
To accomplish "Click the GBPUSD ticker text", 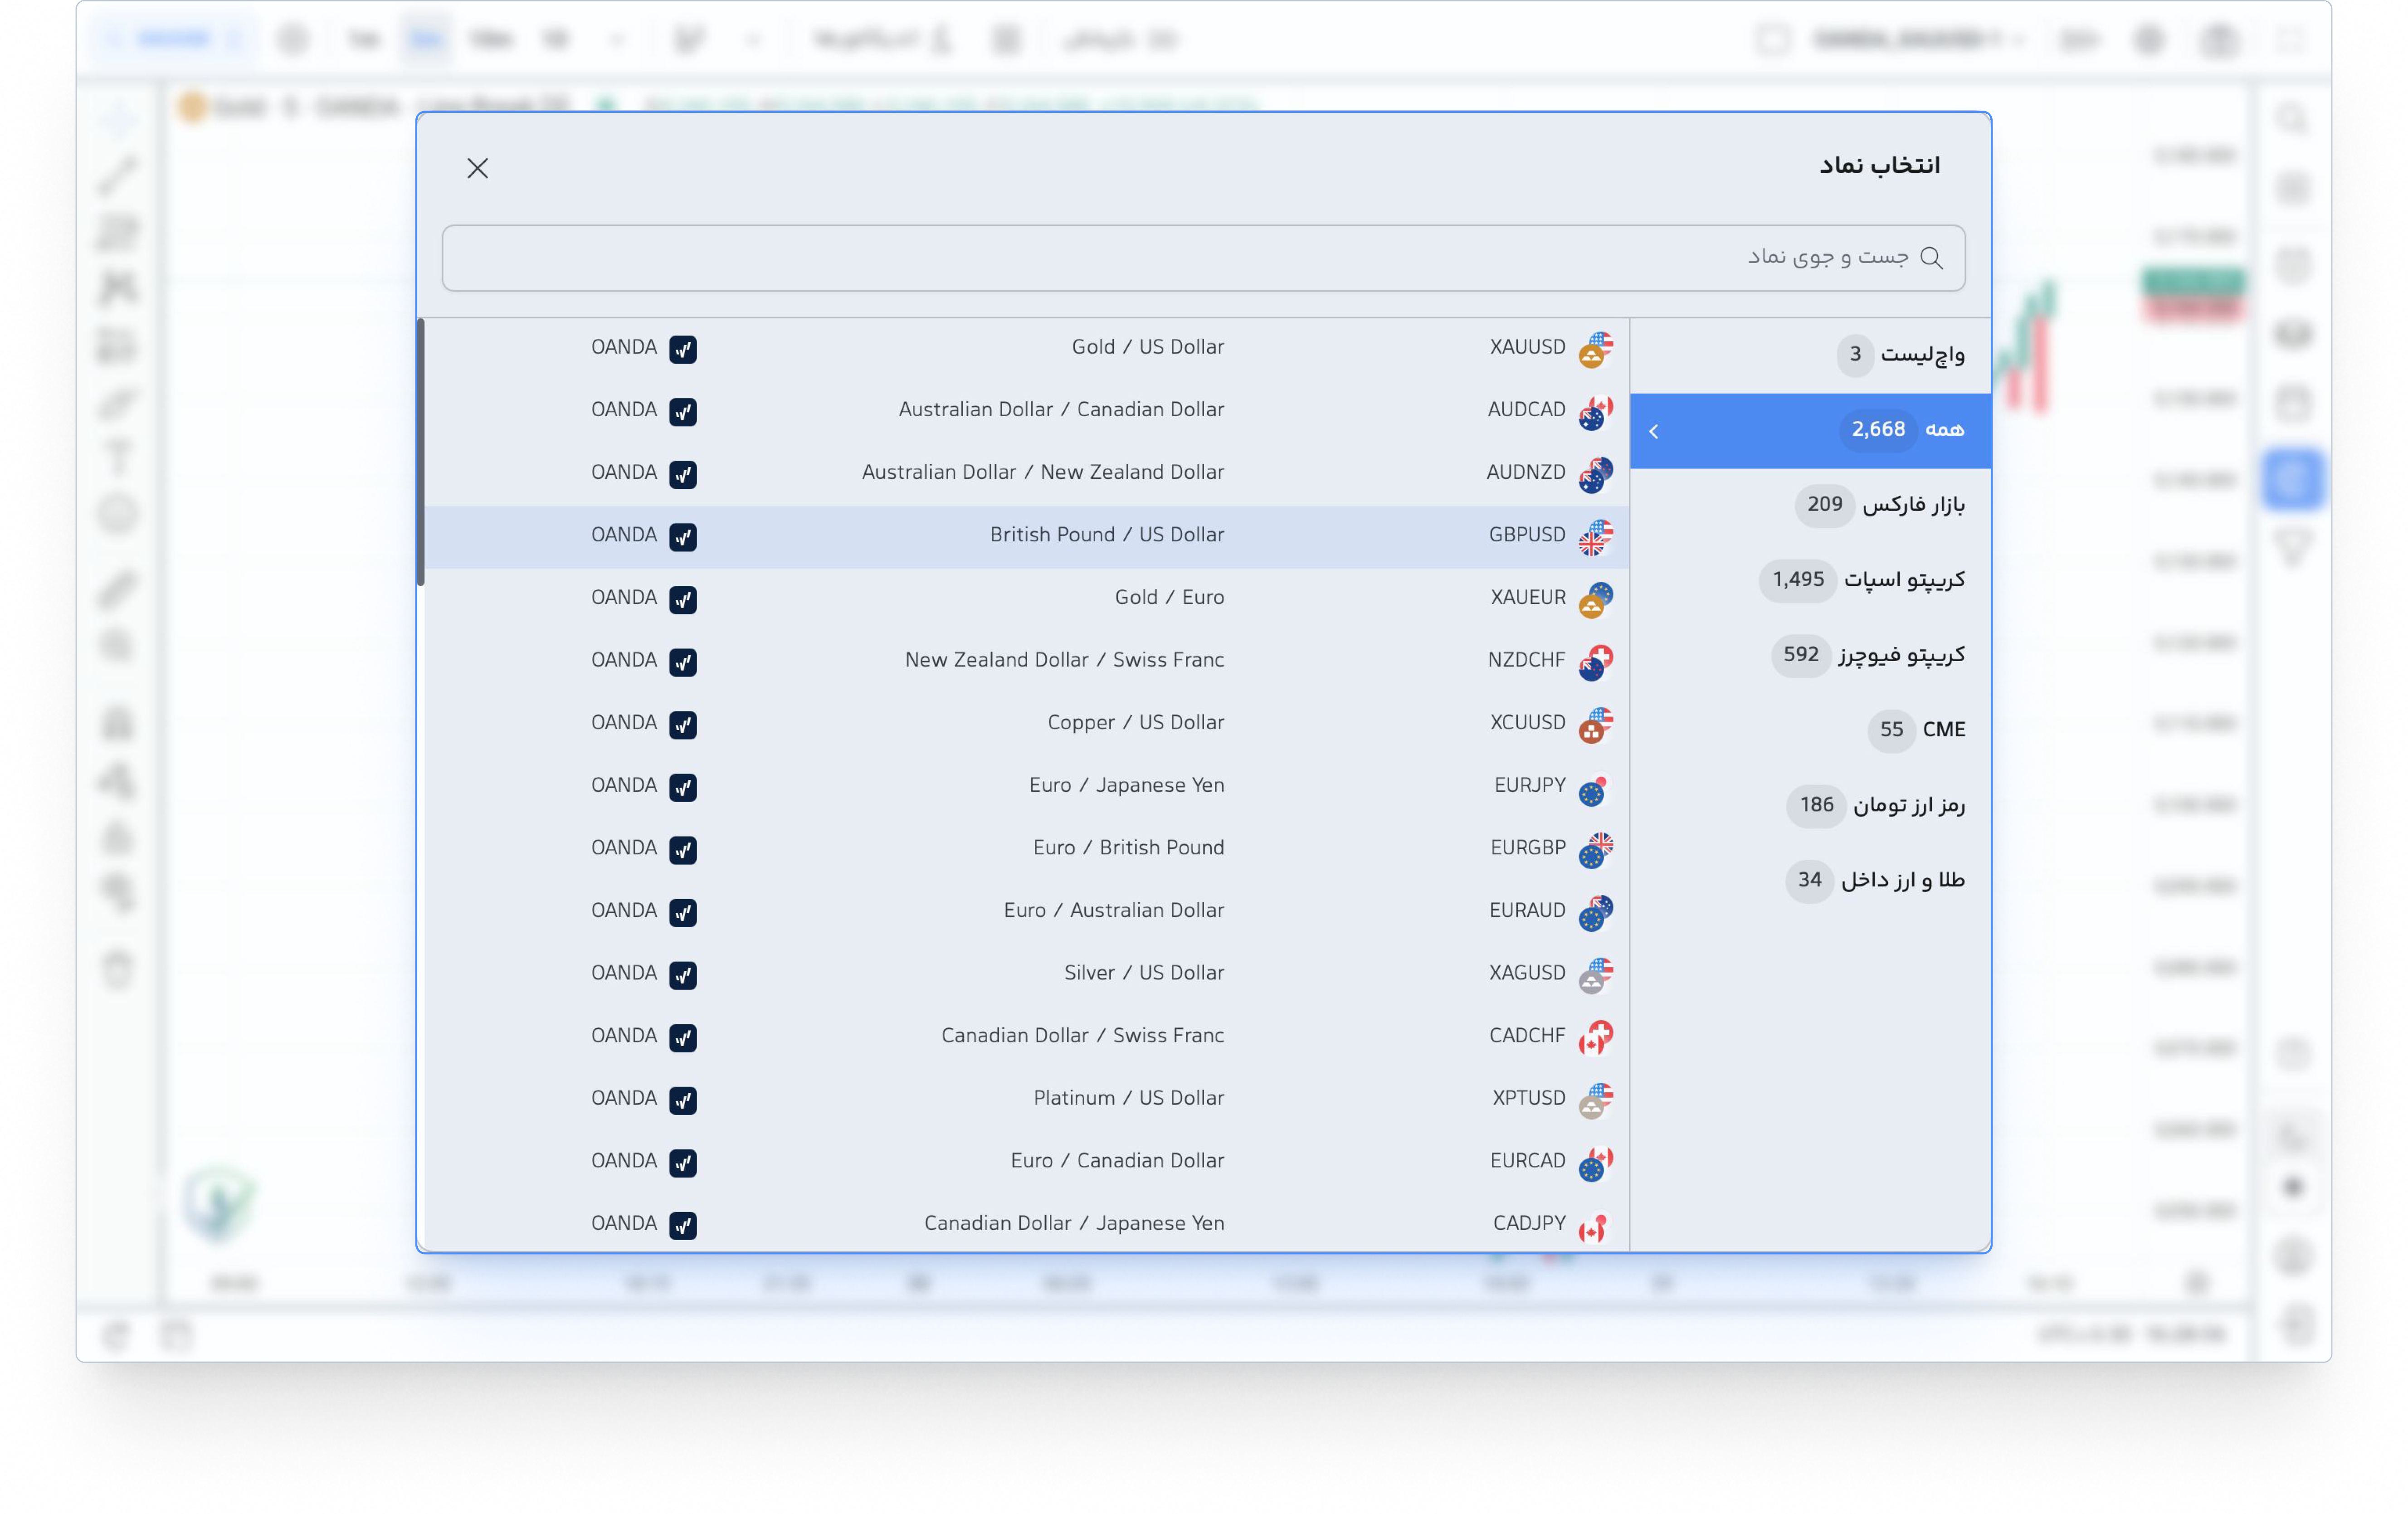I will [x=1527, y=535].
